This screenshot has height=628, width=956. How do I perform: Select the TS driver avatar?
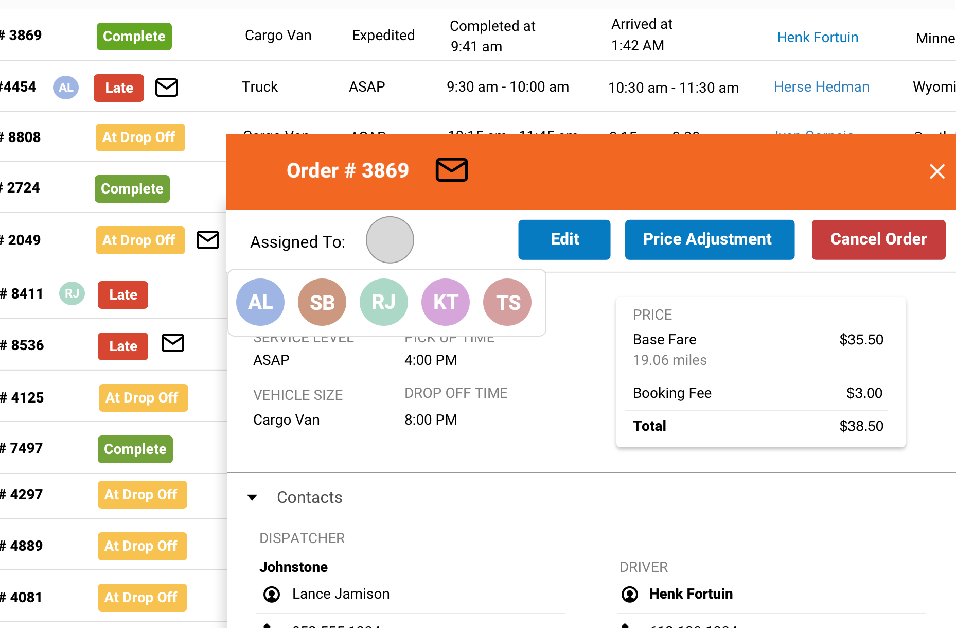tap(507, 302)
